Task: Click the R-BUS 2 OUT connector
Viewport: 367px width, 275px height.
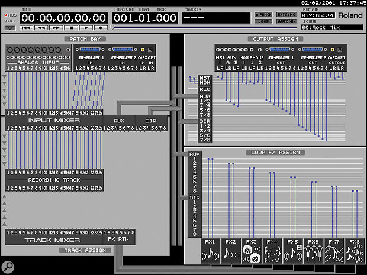Action: point(313,50)
